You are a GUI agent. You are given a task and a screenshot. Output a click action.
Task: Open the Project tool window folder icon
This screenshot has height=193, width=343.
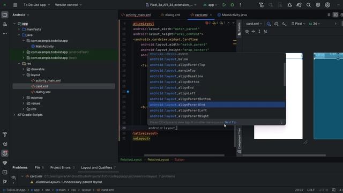(5, 15)
